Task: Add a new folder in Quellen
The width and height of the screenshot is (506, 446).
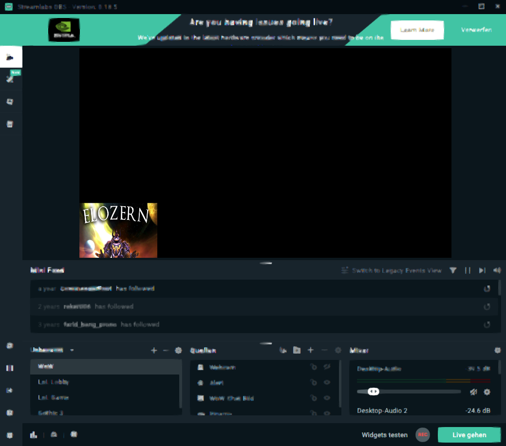Action: click(x=297, y=350)
